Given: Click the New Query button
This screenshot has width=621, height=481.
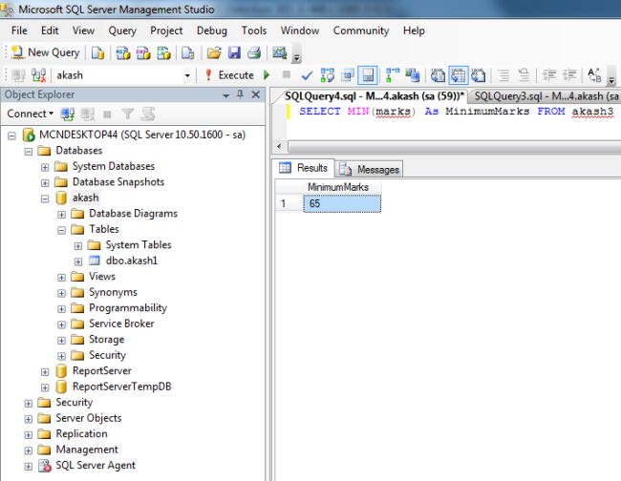Looking at the screenshot, I should click(x=46, y=52).
